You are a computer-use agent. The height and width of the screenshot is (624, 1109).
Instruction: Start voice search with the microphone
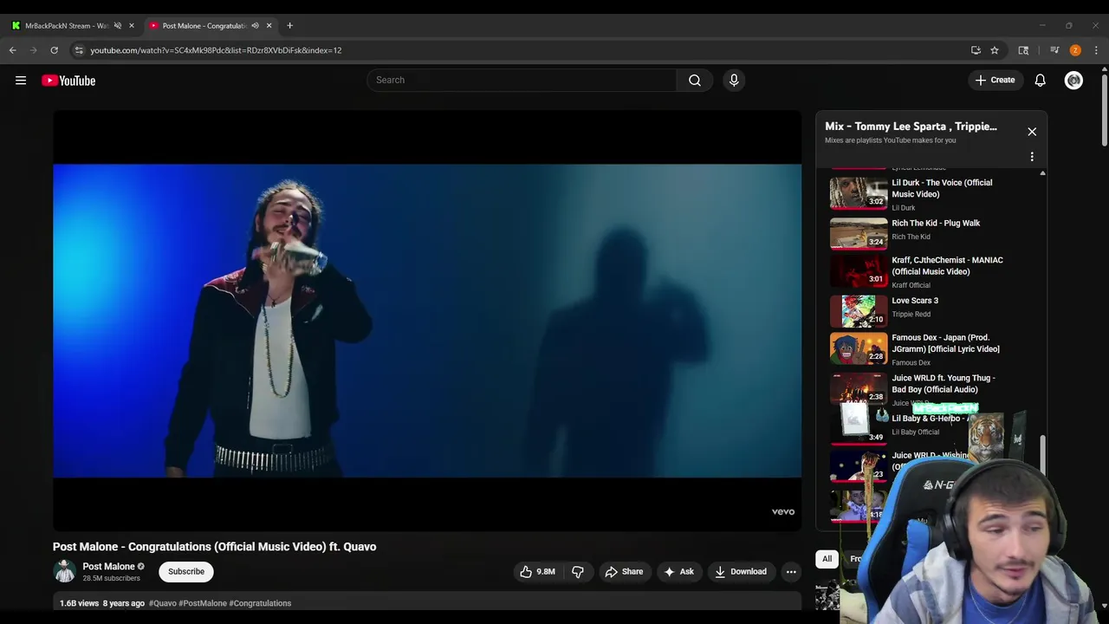pyautogui.click(x=734, y=80)
